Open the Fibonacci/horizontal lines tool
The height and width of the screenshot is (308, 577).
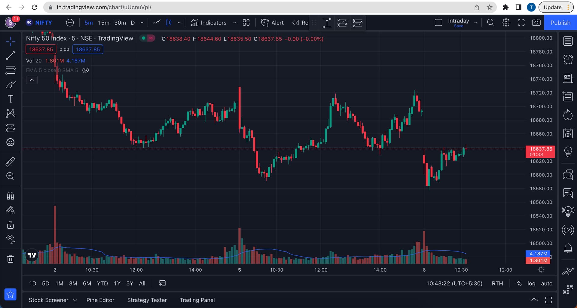(x=11, y=70)
